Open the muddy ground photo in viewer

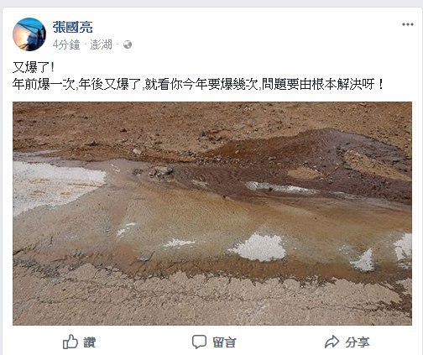click(212, 213)
